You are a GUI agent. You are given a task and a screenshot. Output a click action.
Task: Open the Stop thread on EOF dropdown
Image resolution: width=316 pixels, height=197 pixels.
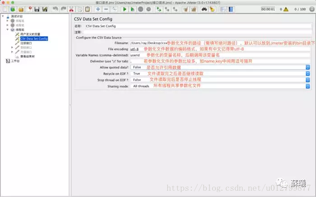(307, 80)
